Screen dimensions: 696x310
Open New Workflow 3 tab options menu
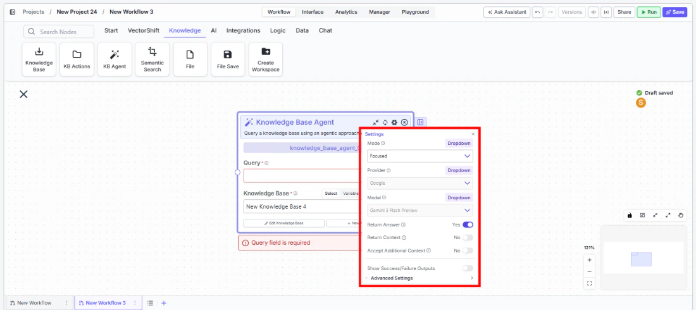click(x=135, y=303)
